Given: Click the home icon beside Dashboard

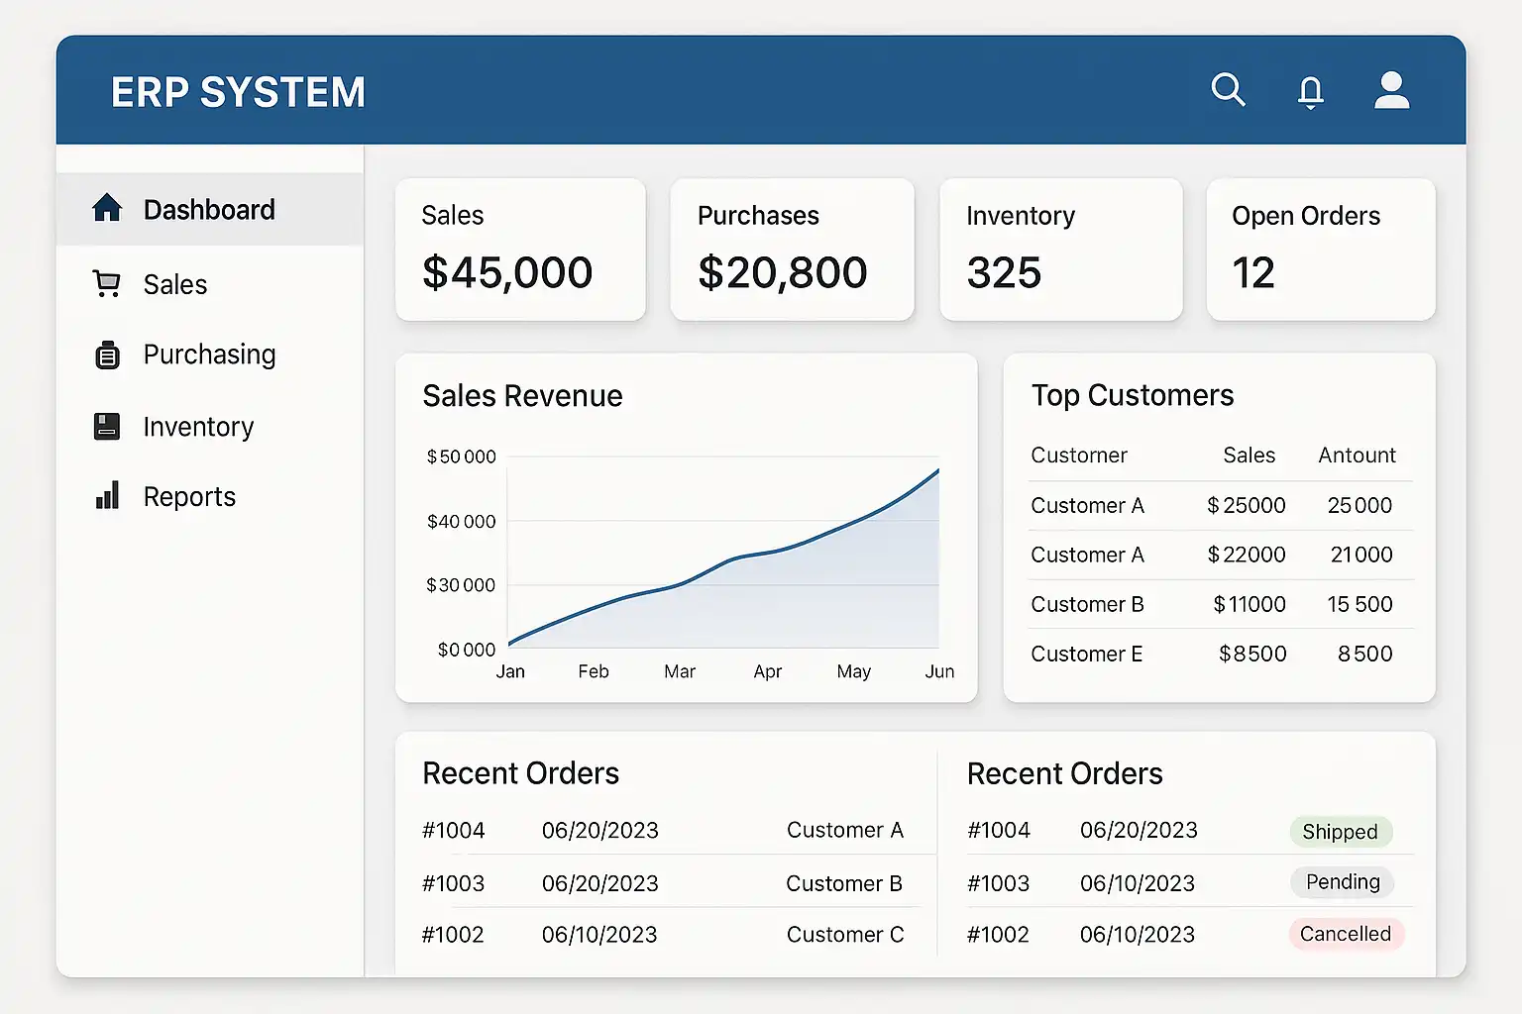Looking at the screenshot, I should 107,209.
